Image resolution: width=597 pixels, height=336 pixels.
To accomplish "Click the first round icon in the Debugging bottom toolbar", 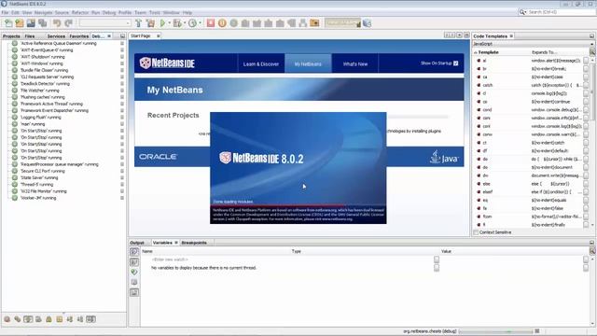I will pyautogui.click(x=7, y=319).
